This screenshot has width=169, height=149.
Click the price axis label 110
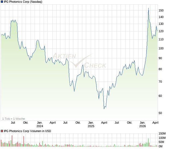(161, 39)
